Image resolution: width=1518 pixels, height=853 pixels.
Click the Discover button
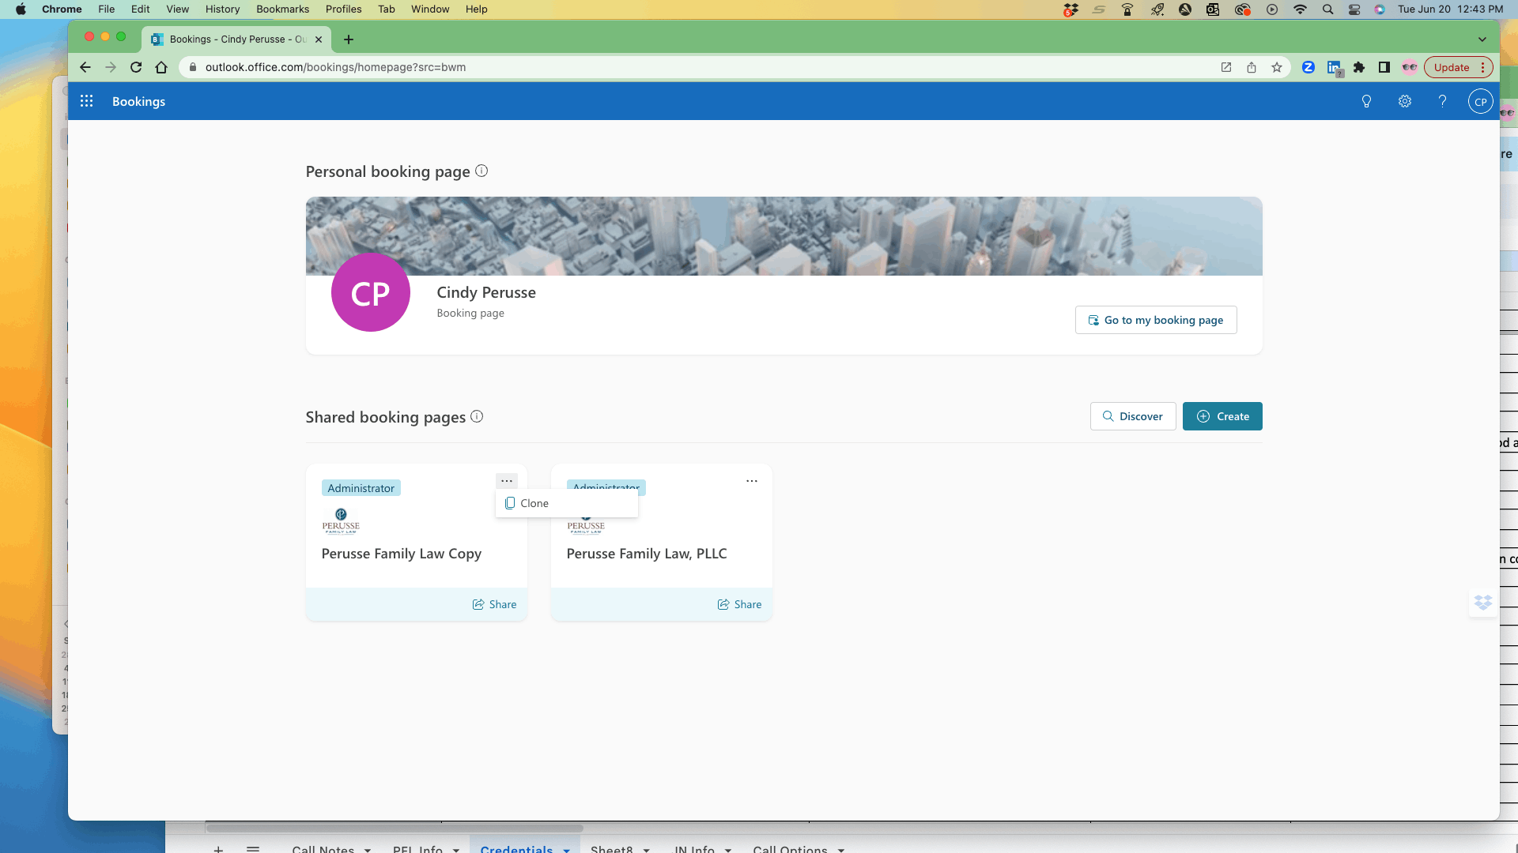click(1133, 416)
